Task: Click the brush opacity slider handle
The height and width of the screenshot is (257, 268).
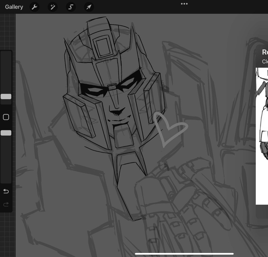Action: click(6, 133)
